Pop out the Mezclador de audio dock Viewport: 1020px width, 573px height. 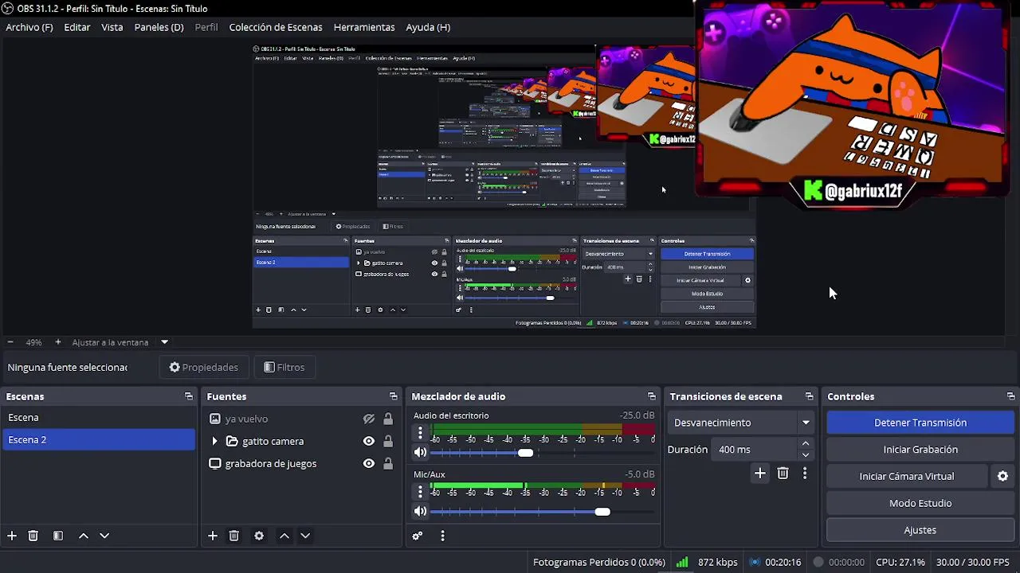coord(652,396)
